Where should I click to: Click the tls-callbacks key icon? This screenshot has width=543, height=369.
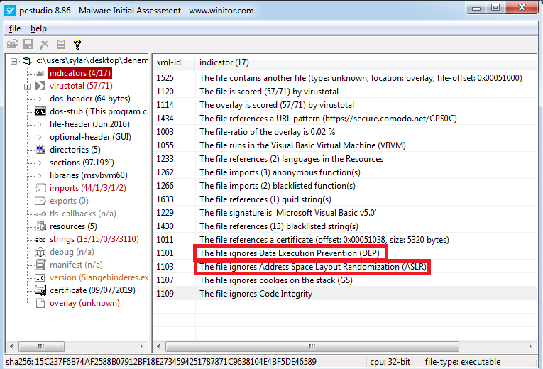(x=41, y=214)
